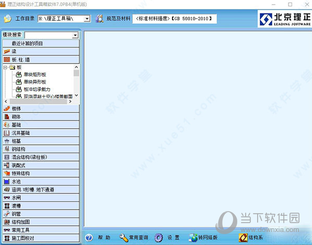Click the 规范及材料 icon
312x245 pixels.
99,19
